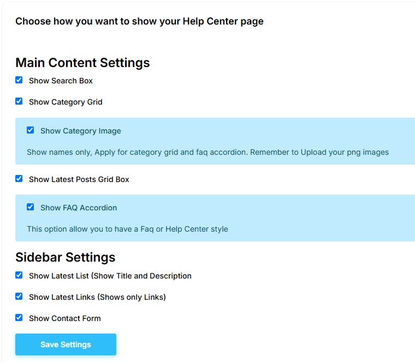Click the "Show Category Grid" label text
This screenshot has width=415, height=363.
coord(66,102)
